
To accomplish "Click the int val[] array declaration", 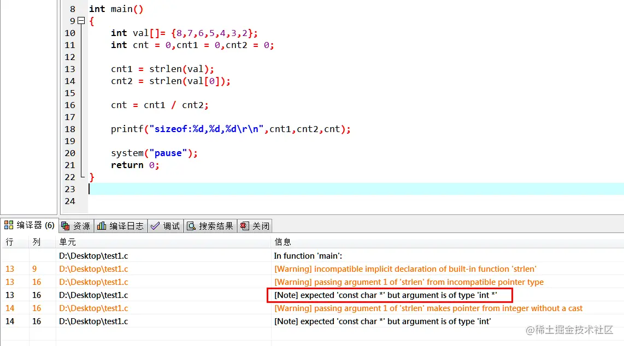I will (184, 33).
